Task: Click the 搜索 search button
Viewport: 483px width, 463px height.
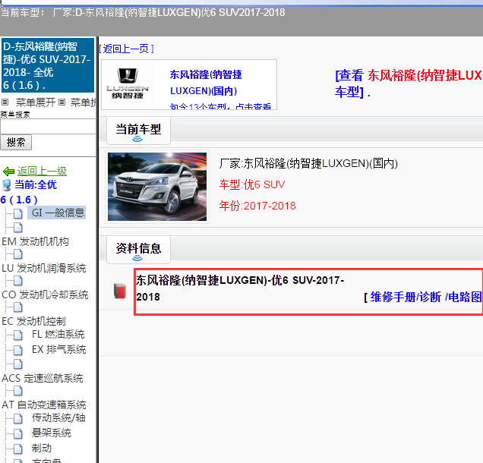Action: pyautogui.click(x=16, y=142)
